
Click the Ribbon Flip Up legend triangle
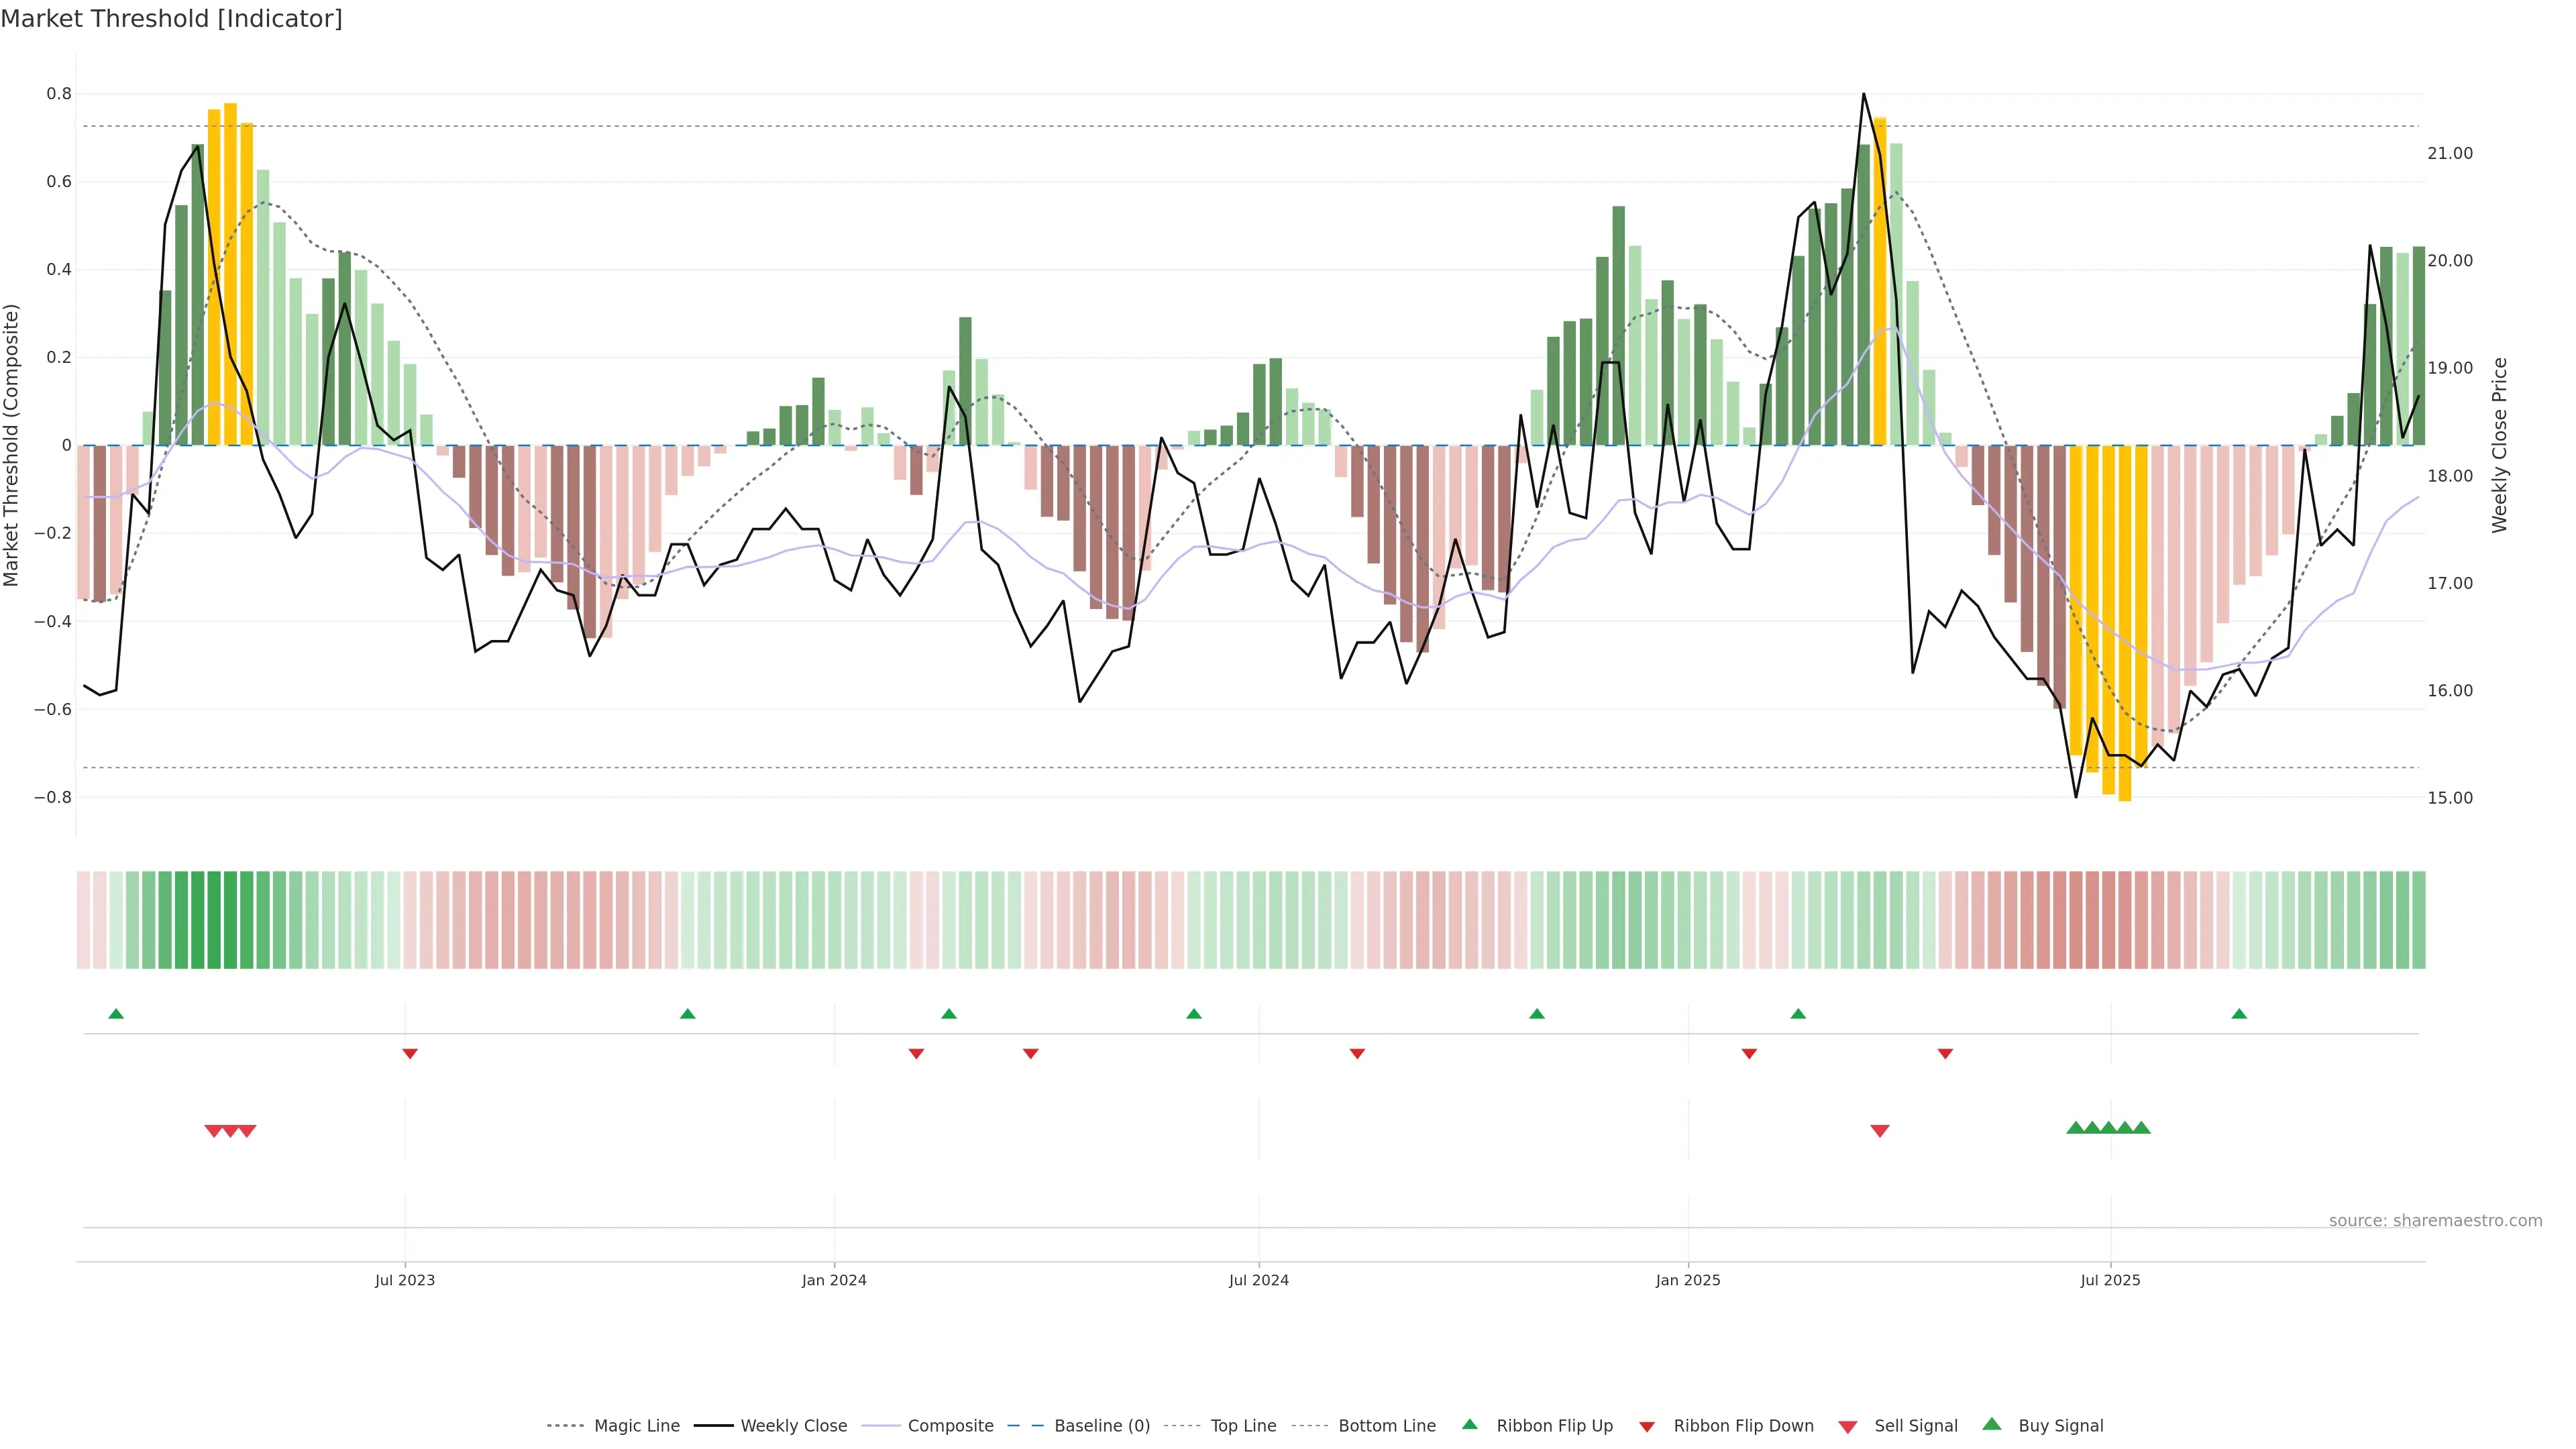tap(1469, 1424)
